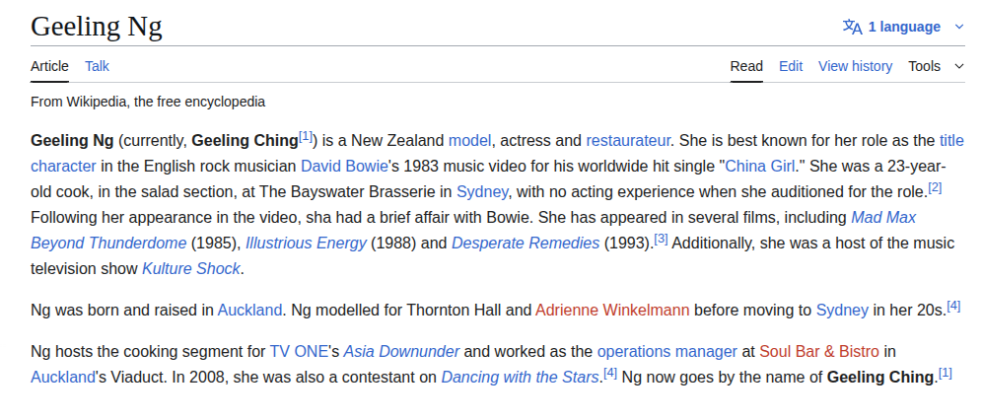Screen dimensions: 982x420
Task: Select the Read tab
Action: coord(746,66)
